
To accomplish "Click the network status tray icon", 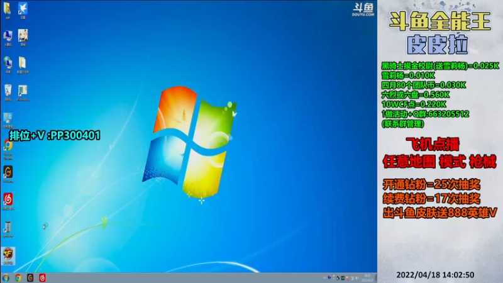I will click(352, 278).
